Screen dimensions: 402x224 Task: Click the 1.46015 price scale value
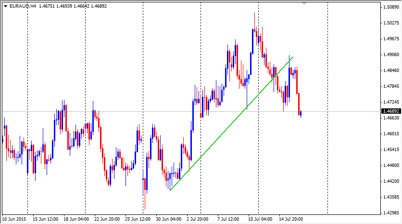[x=391, y=134]
